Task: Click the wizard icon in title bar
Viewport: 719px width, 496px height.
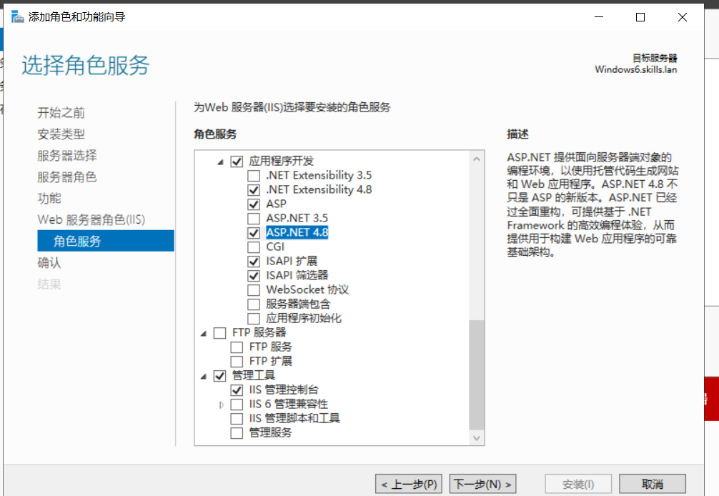Action: (17, 16)
